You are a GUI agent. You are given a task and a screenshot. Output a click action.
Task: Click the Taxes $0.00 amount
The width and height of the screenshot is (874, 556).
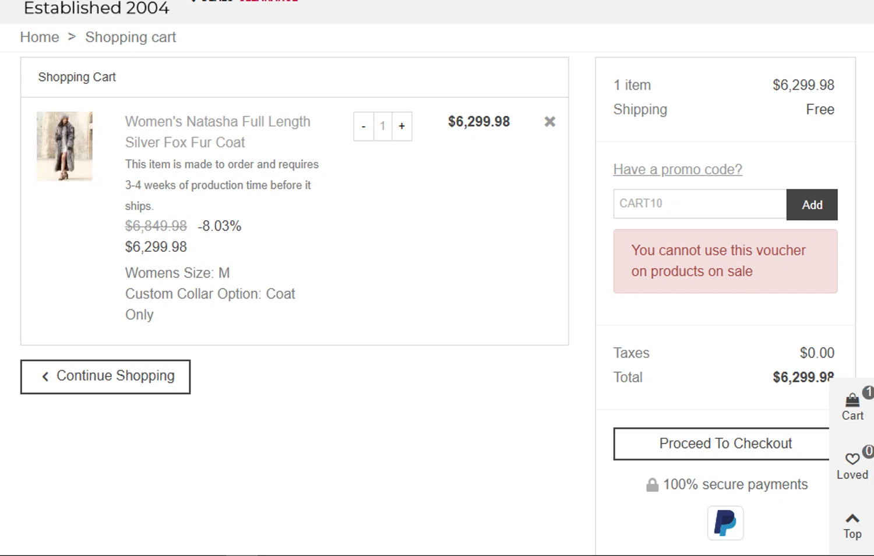[817, 353]
